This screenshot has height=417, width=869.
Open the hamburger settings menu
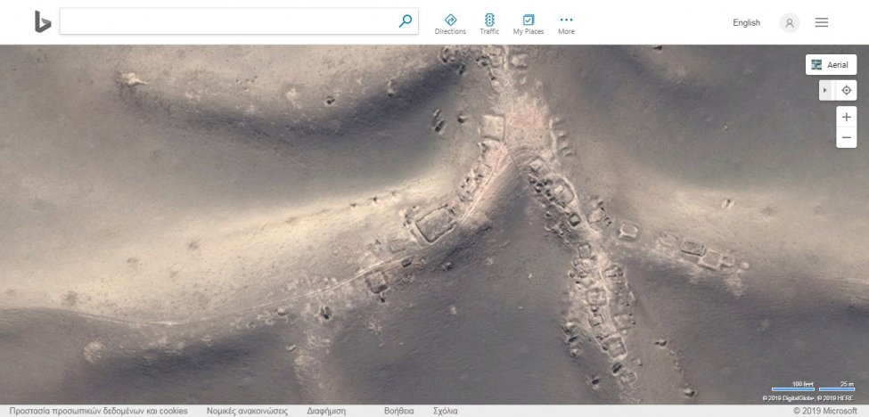(x=822, y=22)
